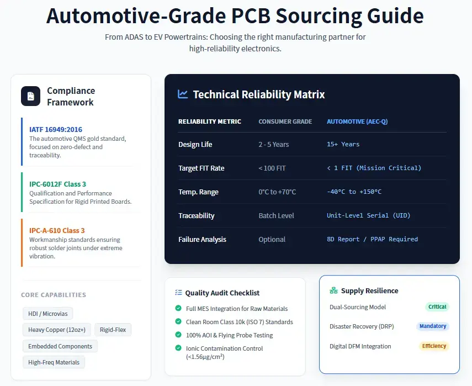472x386 pixels.
Task: Select the HDI / Microvias capability tag
Action: (48, 314)
